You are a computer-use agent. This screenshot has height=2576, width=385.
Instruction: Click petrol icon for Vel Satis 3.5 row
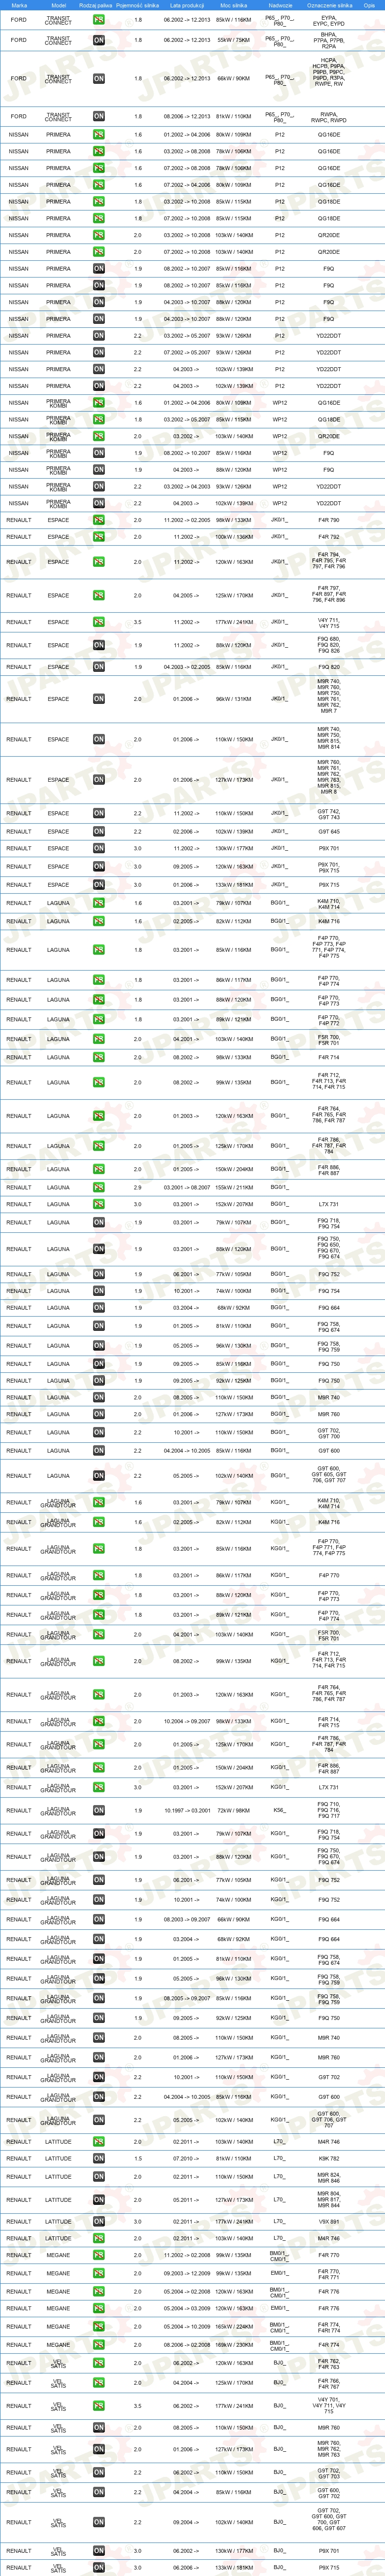(x=98, y=2407)
